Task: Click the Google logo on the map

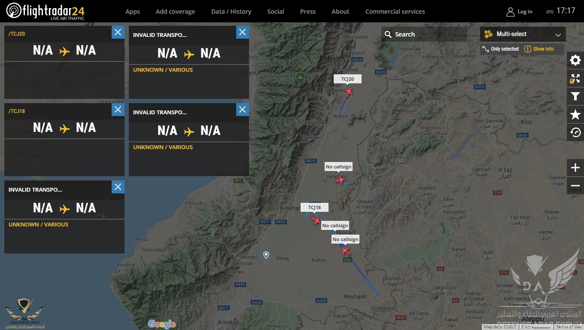Action: (x=161, y=324)
